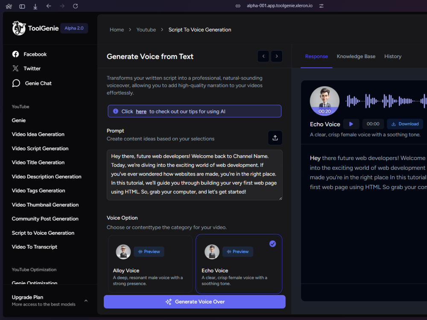Click the audio waveform in response panel

[386, 101]
